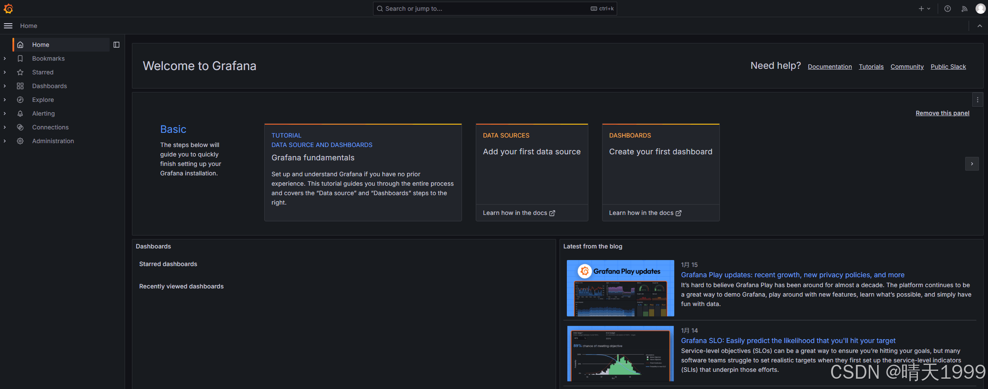The width and height of the screenshot is (988, 389).
Task: Expand the Connections section chevron
Action: point(5,127)
